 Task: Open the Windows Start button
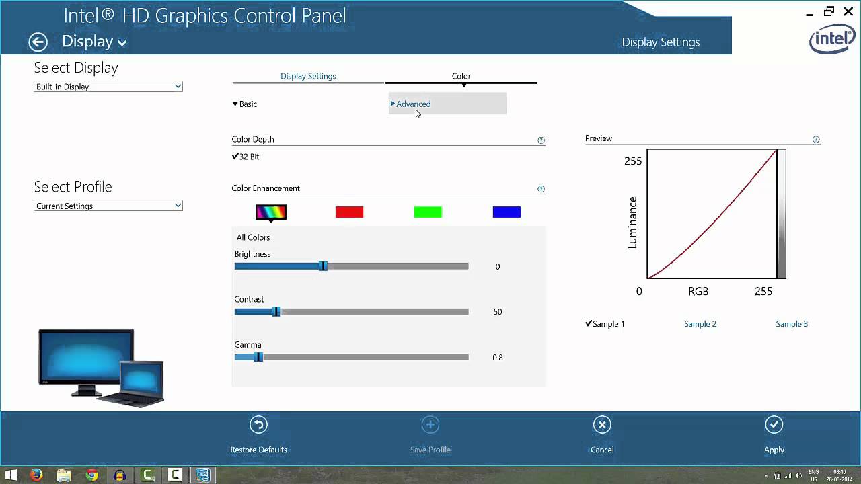tap(11, 475)
